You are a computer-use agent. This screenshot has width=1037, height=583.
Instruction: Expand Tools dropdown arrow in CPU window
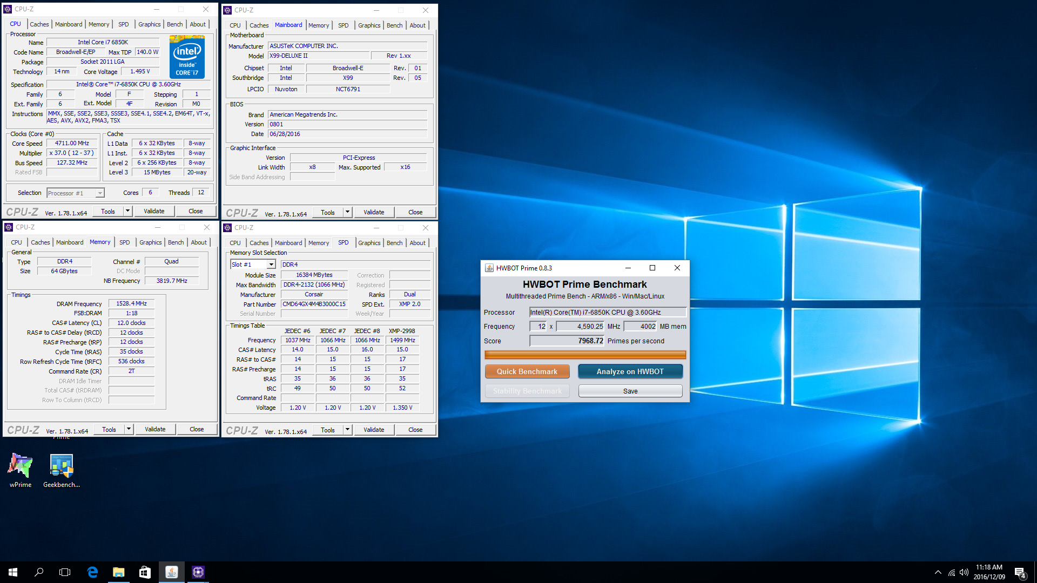point(128,211)
